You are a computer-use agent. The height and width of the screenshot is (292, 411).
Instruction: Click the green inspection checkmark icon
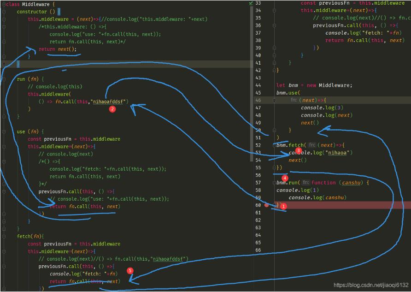coord(251,3)
